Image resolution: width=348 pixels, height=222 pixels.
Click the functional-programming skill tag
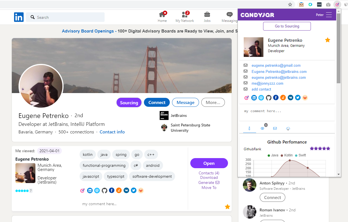tap(104, 165)
